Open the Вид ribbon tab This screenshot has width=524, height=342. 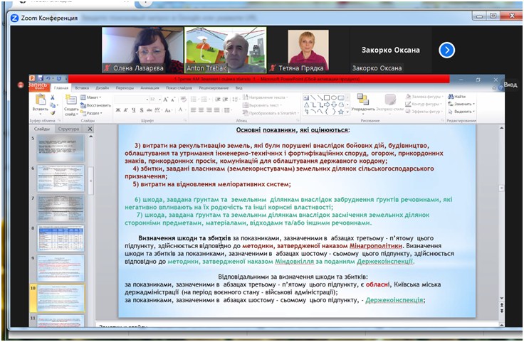239,87
